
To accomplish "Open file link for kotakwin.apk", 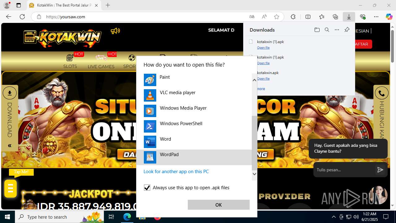I will click(x=263, y=79).
